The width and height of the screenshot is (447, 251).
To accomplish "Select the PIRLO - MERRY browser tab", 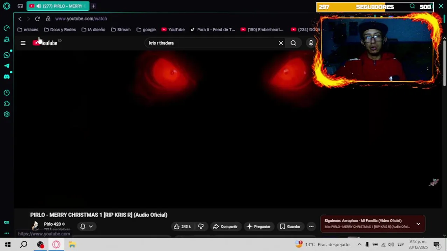I will [x=58, y=6].
